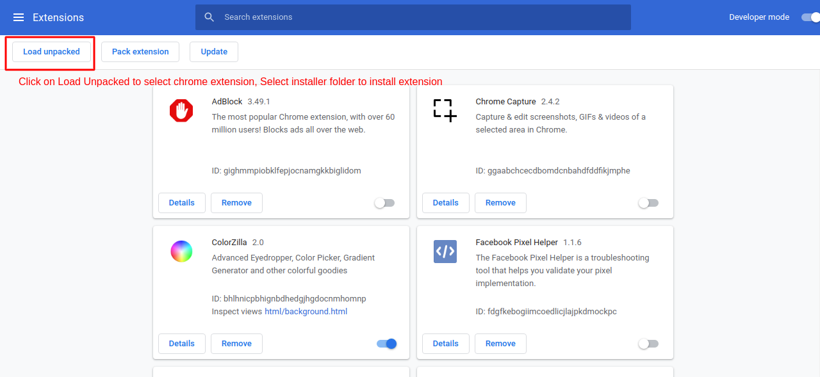The height and width of the screenshot is (377, 820).
Task: Enable the AdBlock extension toggle
Action: pyautogui.click(x=385, y=203)
